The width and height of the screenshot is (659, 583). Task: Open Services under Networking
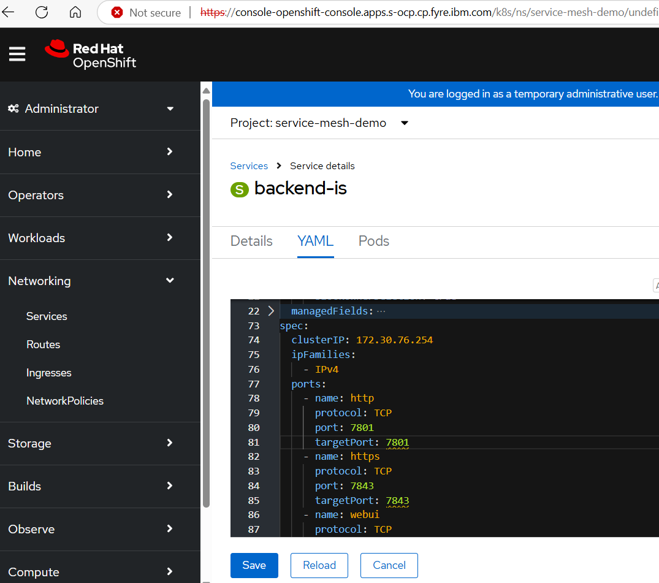tap(47, 316)
